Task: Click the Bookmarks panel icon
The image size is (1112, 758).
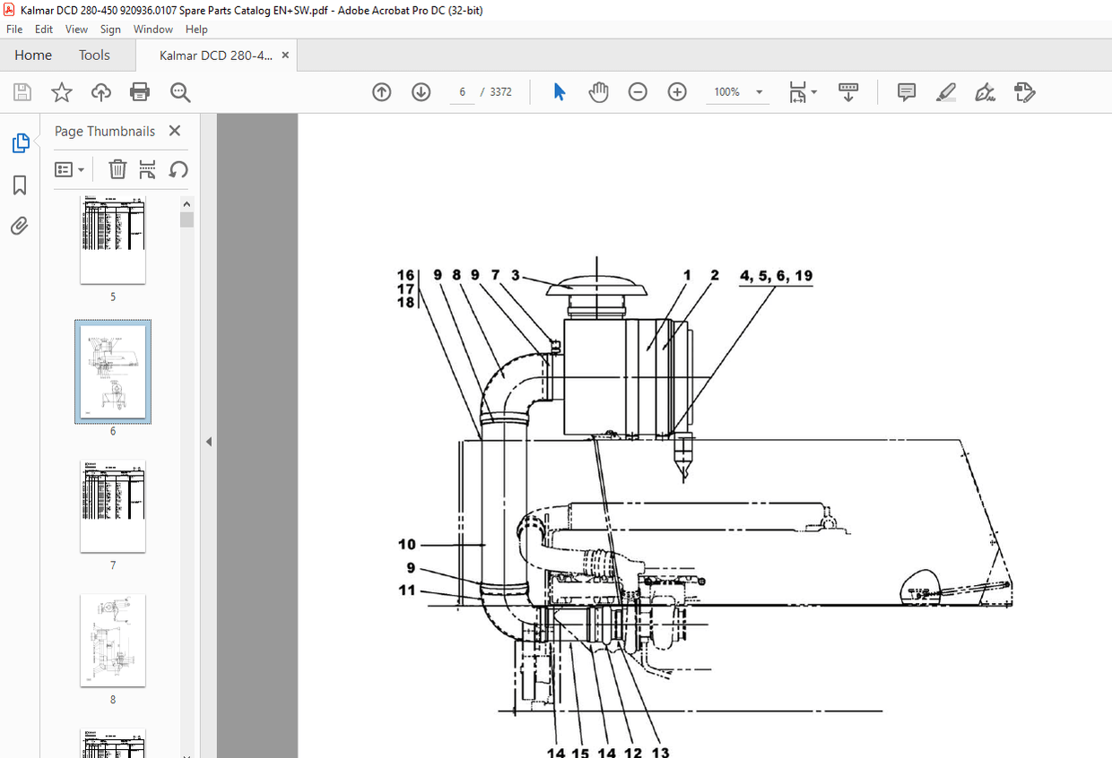Action: click(x=20, y=185)
